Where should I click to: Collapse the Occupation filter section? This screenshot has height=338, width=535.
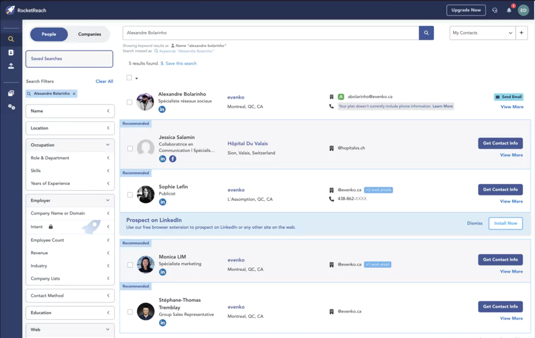pyautogui.click(x=70, y=145)
